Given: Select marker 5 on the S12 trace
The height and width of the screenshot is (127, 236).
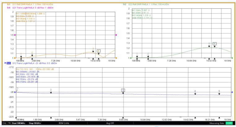Looking at the screenshot, I should pos(219,91).
